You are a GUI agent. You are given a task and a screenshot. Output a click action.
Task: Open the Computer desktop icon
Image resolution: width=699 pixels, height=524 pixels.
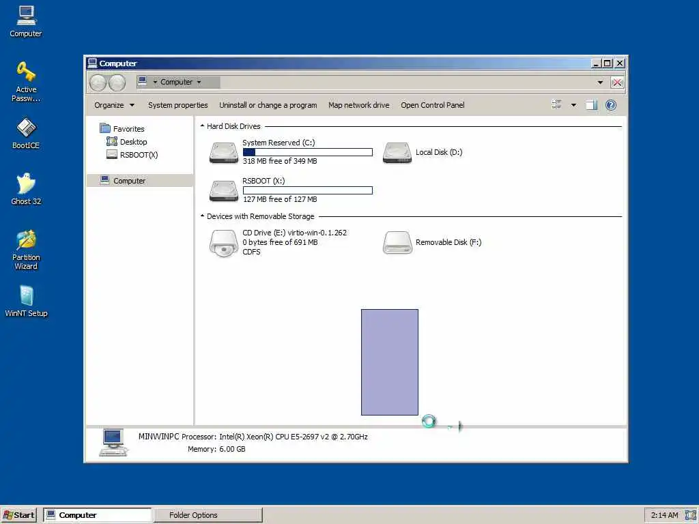coord(26,21)
